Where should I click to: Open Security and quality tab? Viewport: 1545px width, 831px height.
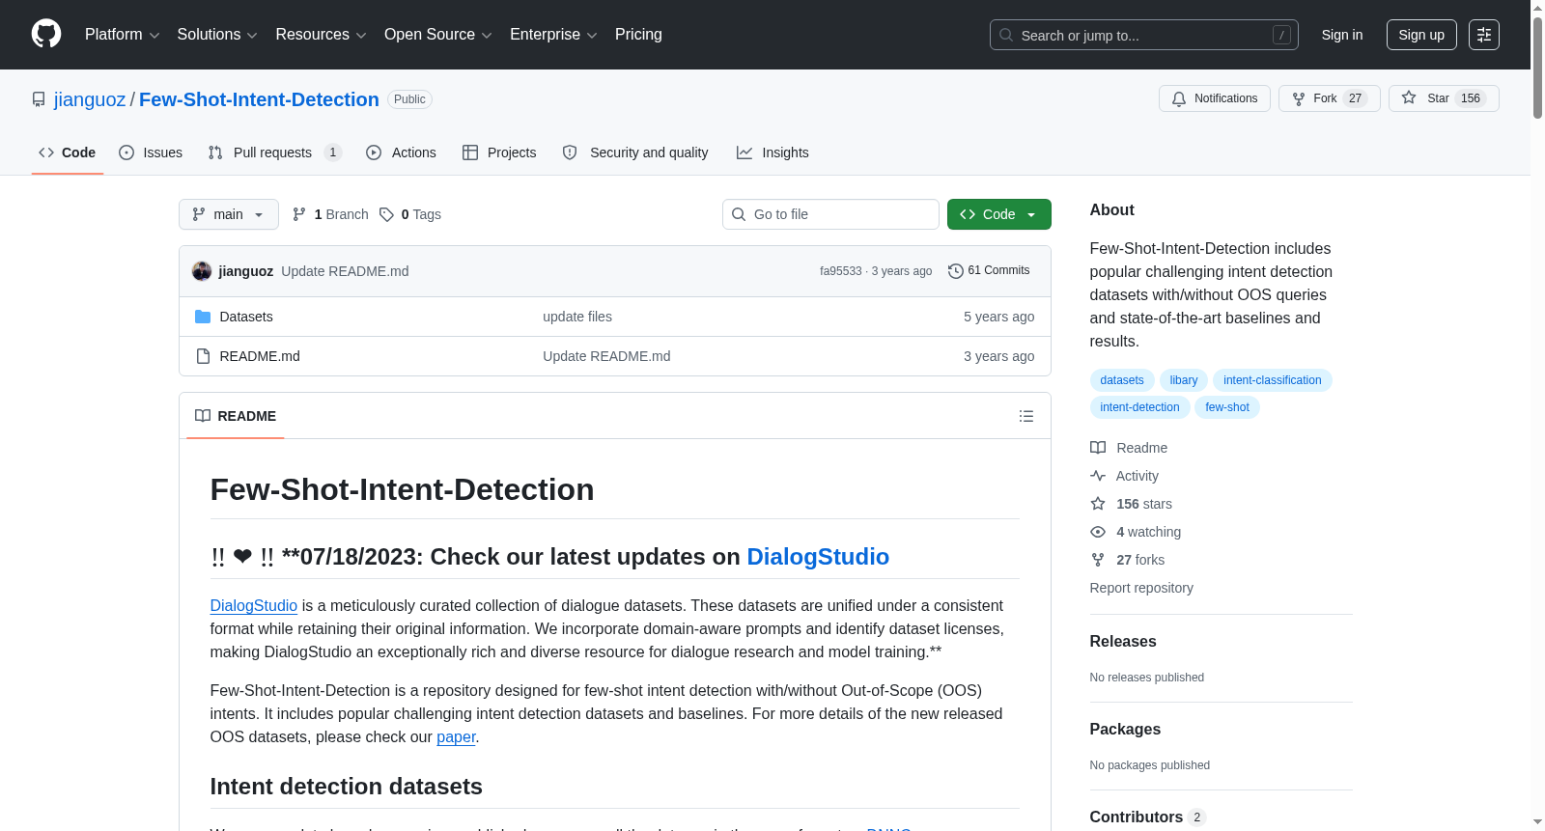[635, 152]
